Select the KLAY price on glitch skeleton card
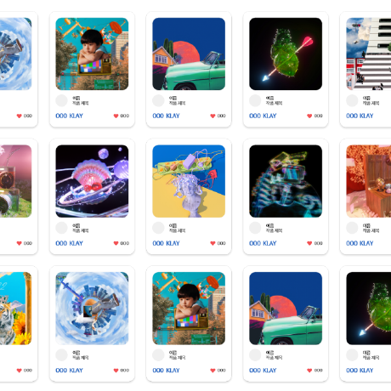Viewport: 391px width, 391px height. [x=263, y=243]
